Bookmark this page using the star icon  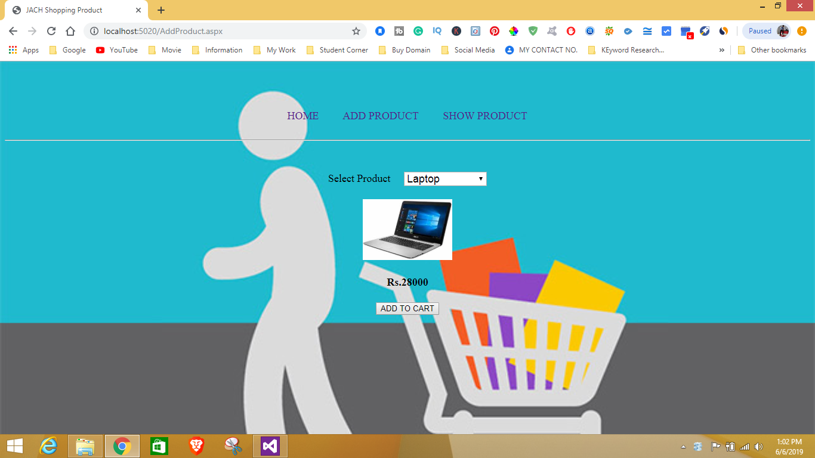[x=356, y=30]
